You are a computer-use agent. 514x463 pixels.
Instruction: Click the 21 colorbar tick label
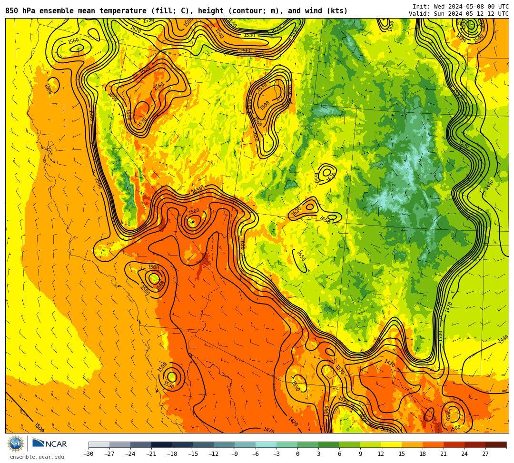[x=444, y=454]
